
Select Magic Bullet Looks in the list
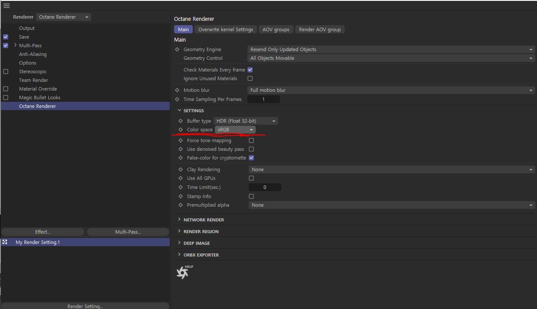point(40,98)
